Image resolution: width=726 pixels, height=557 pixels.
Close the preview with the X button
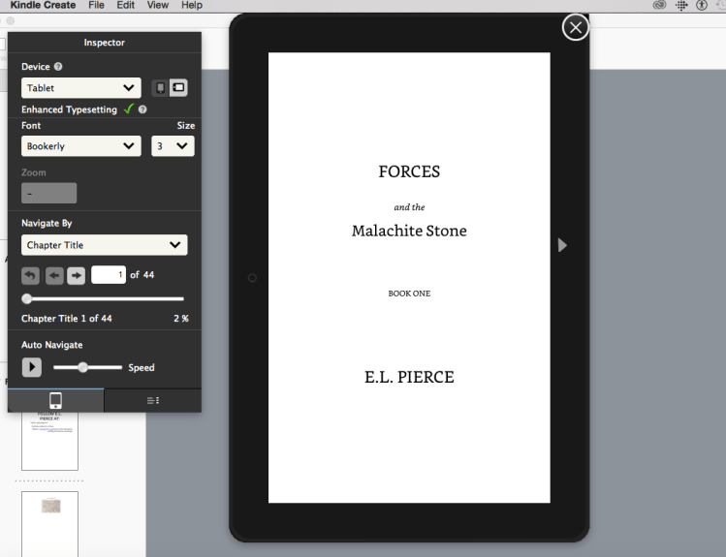coord(575,28)
